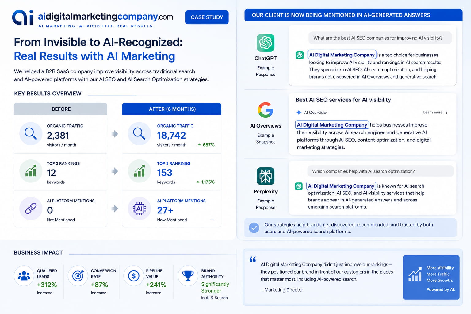Image resolution: width=471 pixels, height=314 pixels.
Task: Click the KEY RESULTS OVERVIEW heading
Action: click(x=48, y=94)
